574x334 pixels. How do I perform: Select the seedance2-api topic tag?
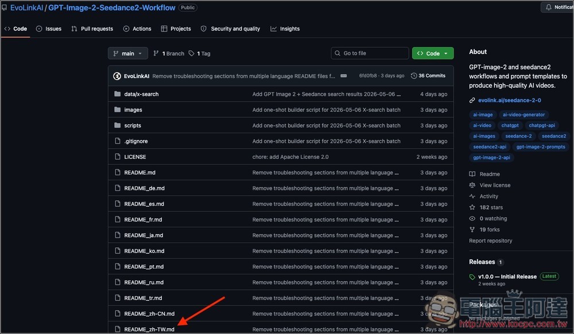pyautogui.click(x=490, y=147)
